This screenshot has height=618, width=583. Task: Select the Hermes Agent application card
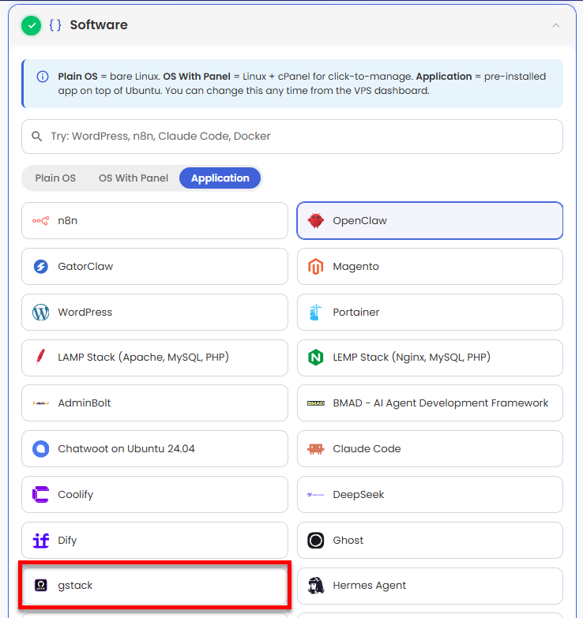point(430,586)
